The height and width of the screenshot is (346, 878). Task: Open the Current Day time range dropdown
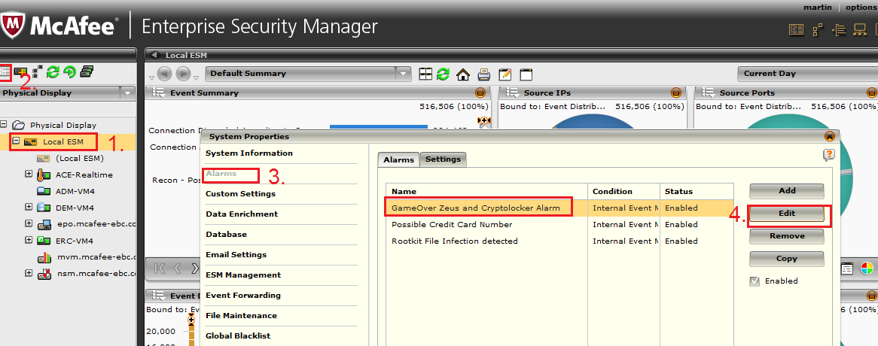806,74
